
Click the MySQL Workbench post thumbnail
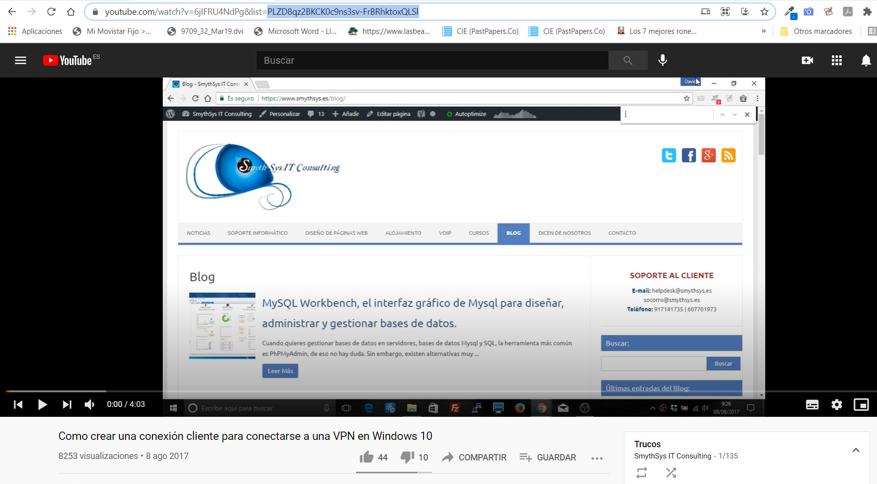pyautogui.click(x=222, y=326)
